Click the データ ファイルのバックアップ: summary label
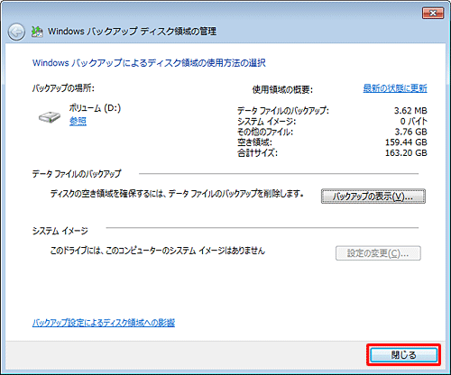 click(283, 111)
